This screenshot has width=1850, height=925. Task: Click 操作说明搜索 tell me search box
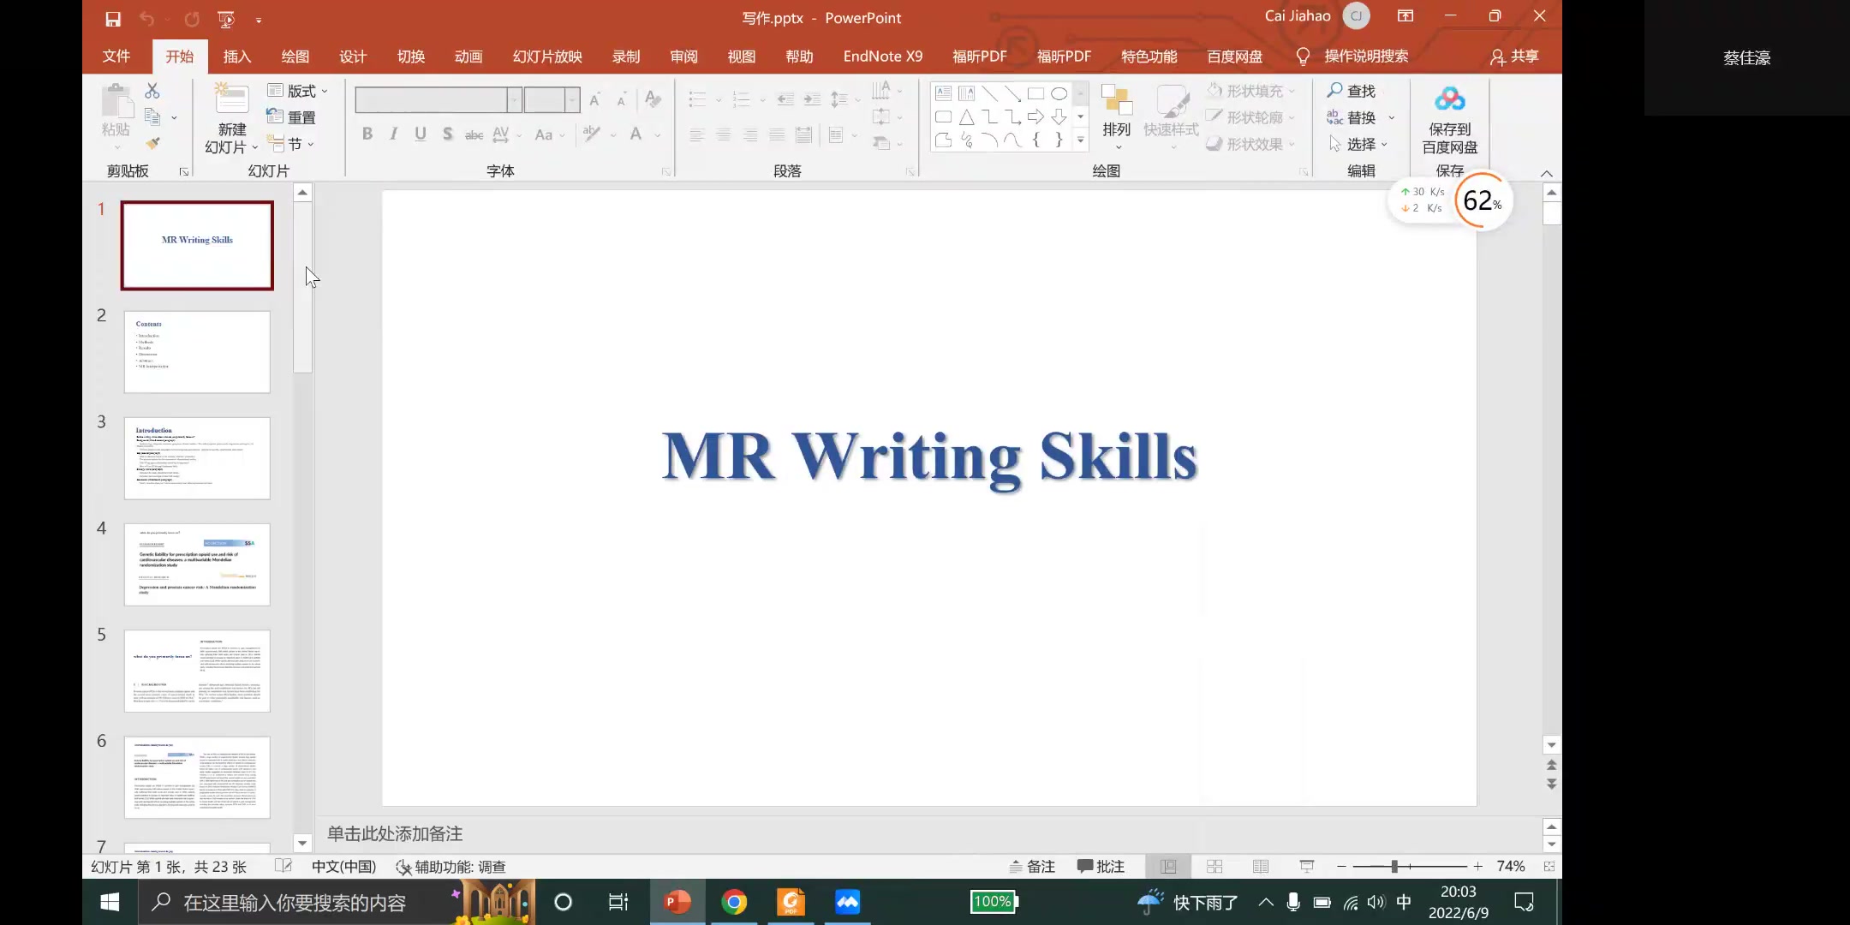1353,56
